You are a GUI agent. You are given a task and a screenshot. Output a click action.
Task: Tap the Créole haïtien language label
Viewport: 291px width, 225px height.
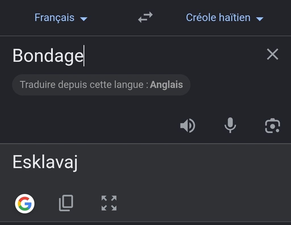click(x=218, y=18)
